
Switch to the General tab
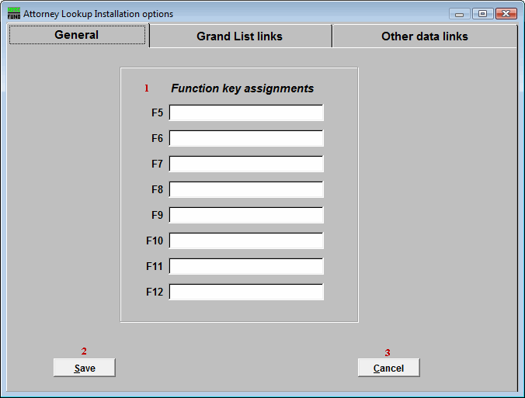click(x=77, y=36)
